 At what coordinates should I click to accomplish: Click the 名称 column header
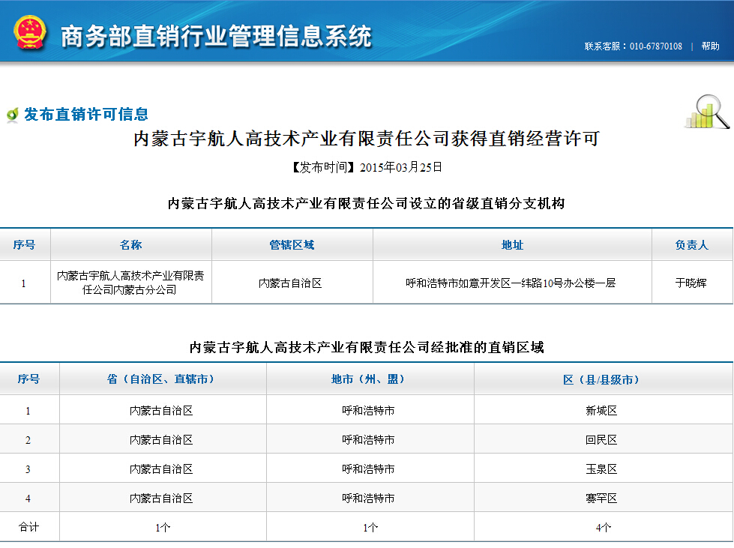click(x=130, y=245)
